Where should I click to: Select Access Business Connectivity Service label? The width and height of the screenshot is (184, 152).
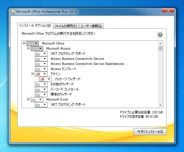tap(77, 59)
